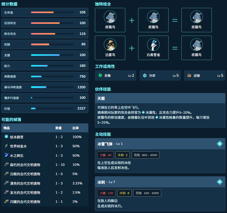Select the 采集 Lv 2 work suitability
Viewport: 227px width, 213px height.
(x=116, y=75)
